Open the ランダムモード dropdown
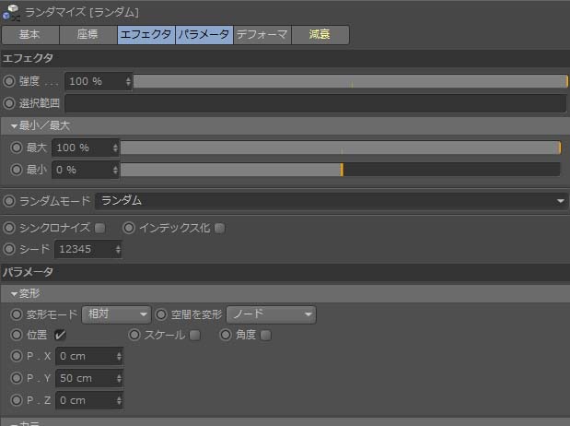The height and width of the screenshot is (426, 570). 332,201
